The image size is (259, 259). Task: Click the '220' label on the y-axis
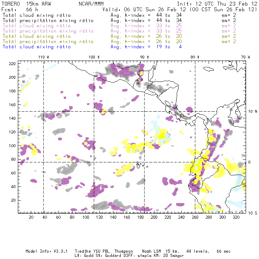click(12, 64)
